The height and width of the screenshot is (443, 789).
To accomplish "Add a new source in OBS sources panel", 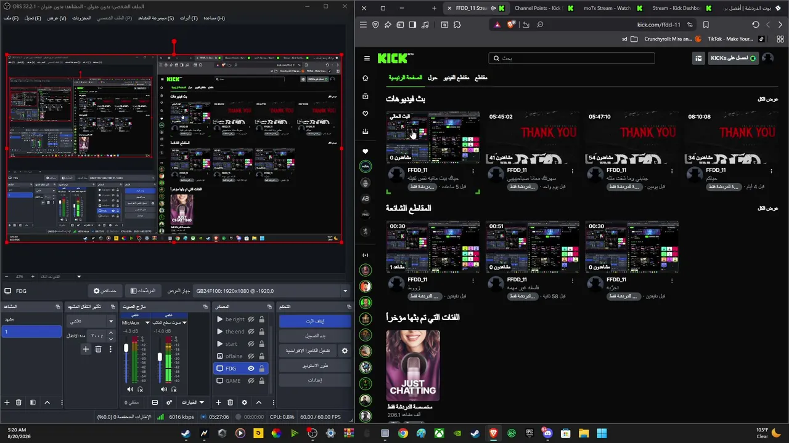I will tap(218, 402).
